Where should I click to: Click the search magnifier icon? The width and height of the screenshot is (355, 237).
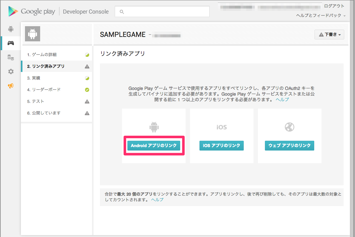(x=122, y=11)
